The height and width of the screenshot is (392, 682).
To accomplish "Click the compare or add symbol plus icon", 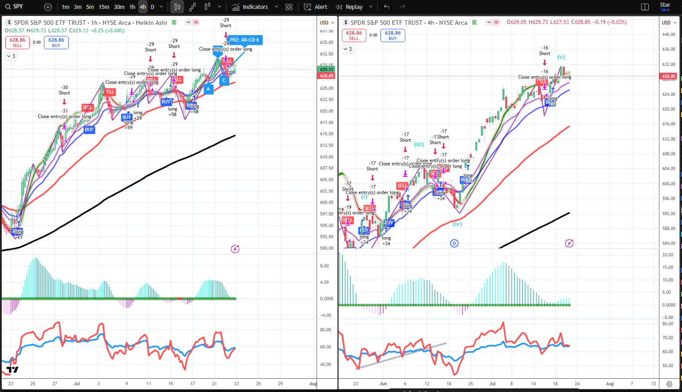I will pyautogui.click(x=48, y=7).
